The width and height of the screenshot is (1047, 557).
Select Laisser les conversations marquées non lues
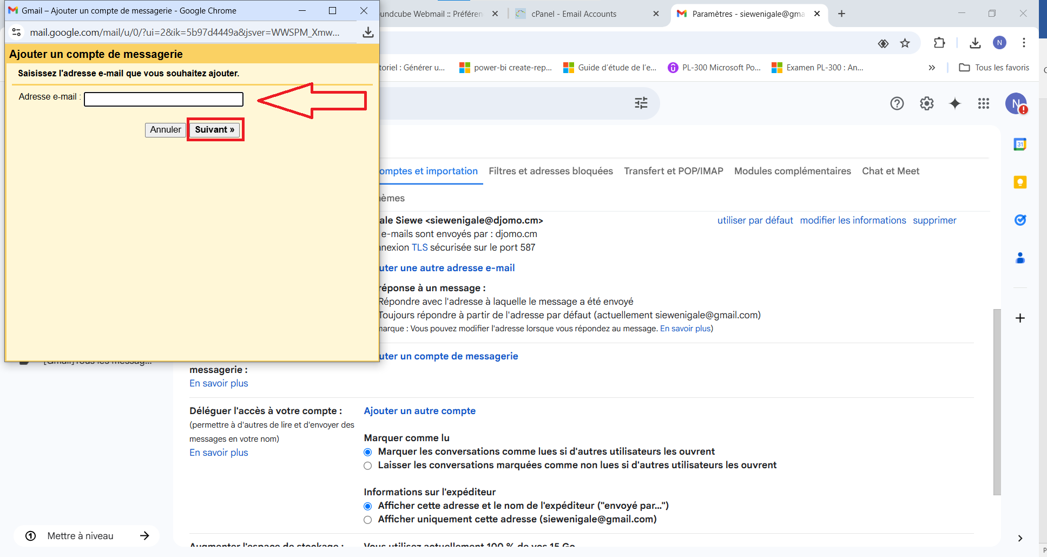(x=368, y=466)
